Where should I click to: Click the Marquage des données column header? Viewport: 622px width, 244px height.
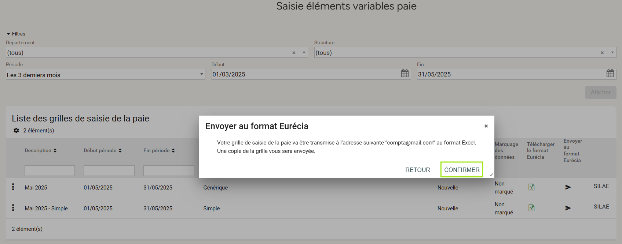tap(506, 151)
